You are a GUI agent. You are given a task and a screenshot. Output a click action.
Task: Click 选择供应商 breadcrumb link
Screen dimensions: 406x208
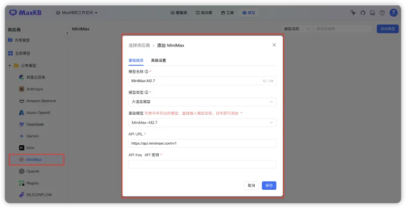coord(139,46)
